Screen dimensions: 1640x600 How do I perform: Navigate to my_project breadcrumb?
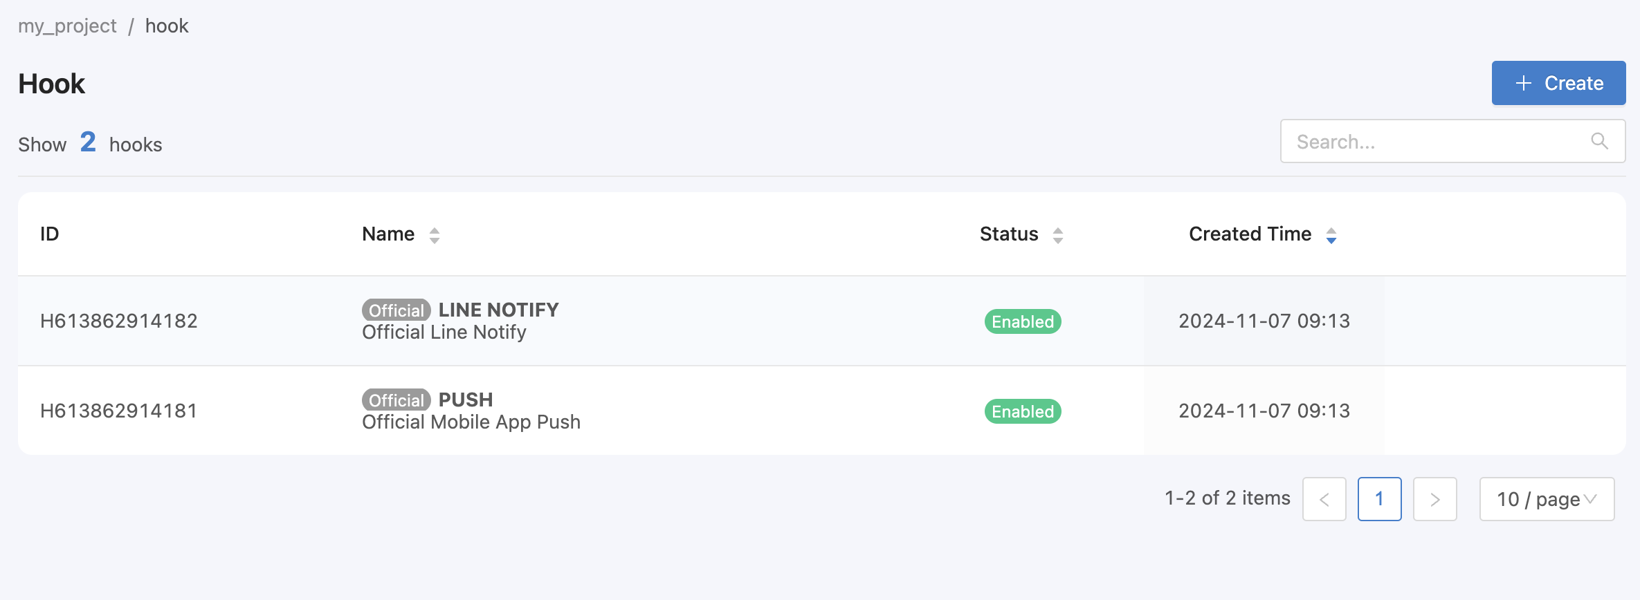click(67, 26)
